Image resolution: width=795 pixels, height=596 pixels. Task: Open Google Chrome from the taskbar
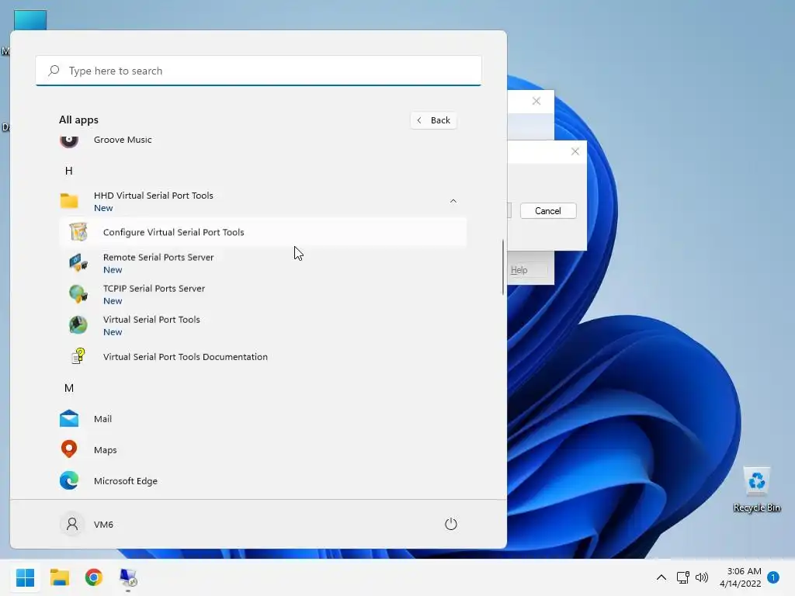point(94,577)
